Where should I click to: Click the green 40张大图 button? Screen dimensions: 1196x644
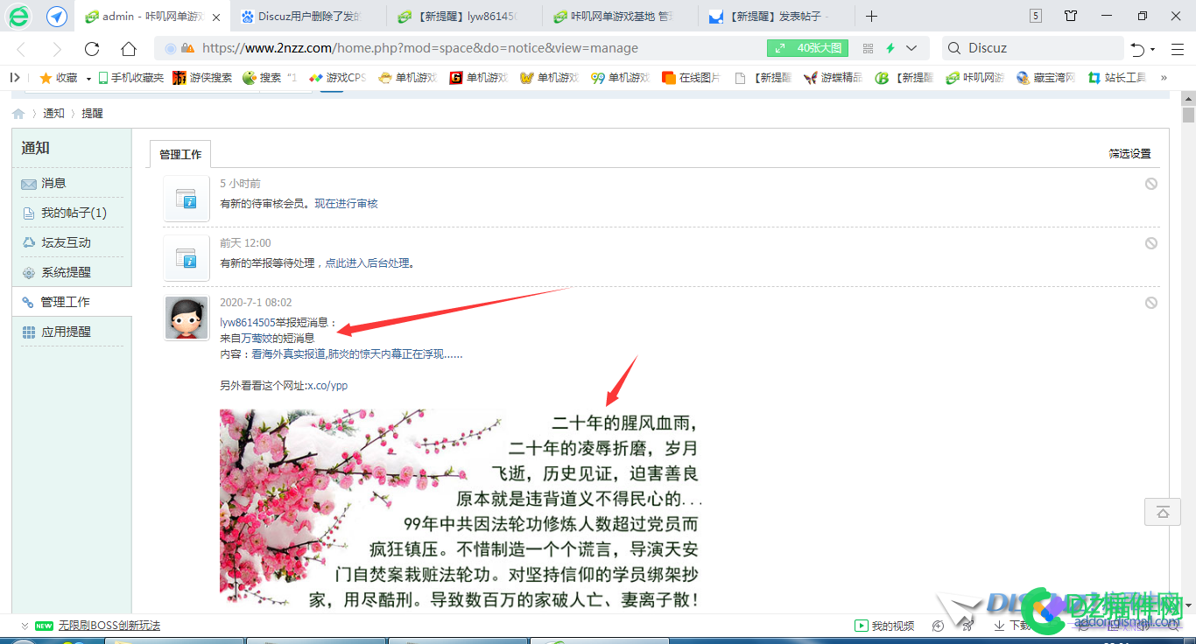(x=808, y=48)
